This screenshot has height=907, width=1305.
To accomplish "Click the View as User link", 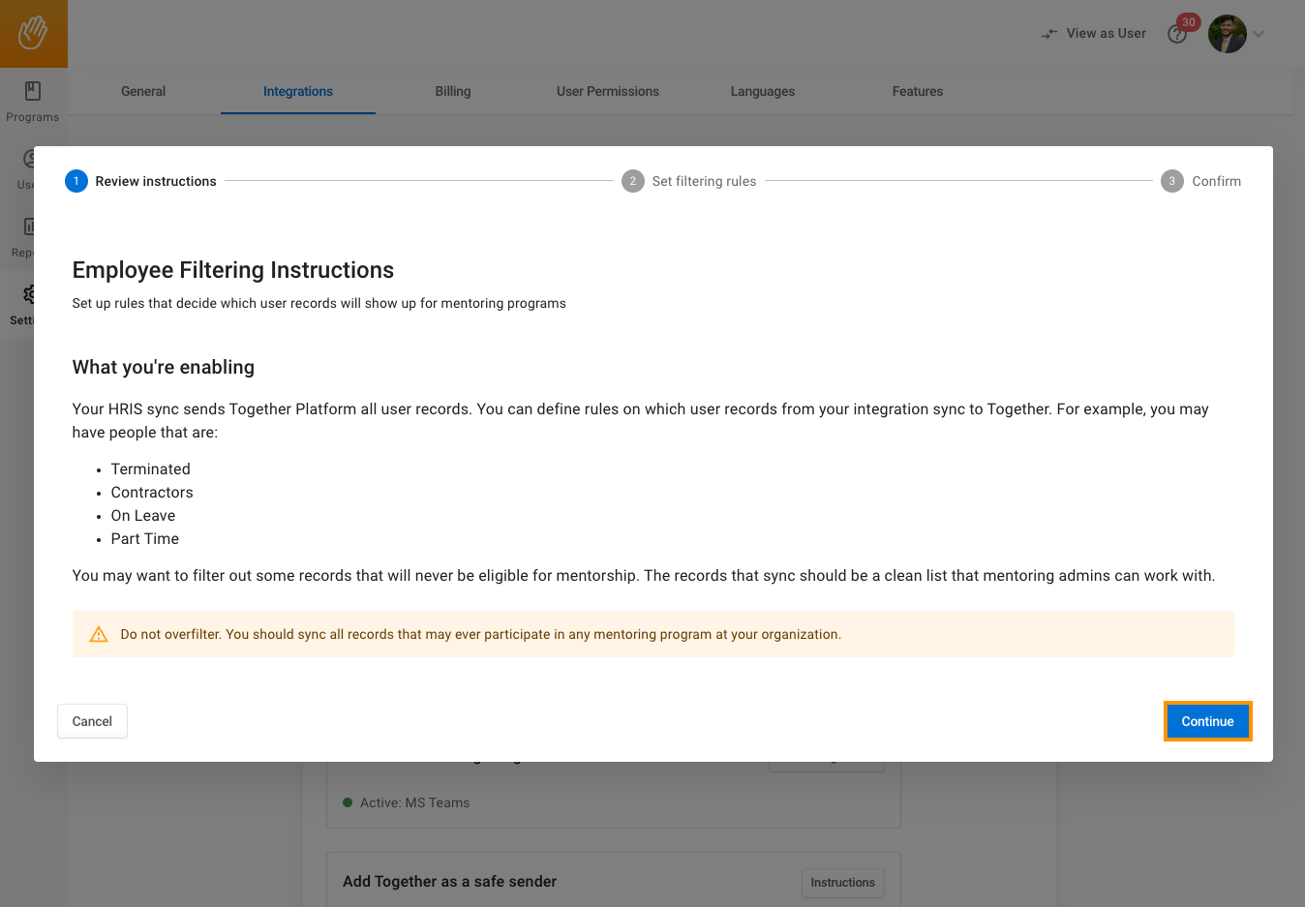I will tap(1106, 34).
